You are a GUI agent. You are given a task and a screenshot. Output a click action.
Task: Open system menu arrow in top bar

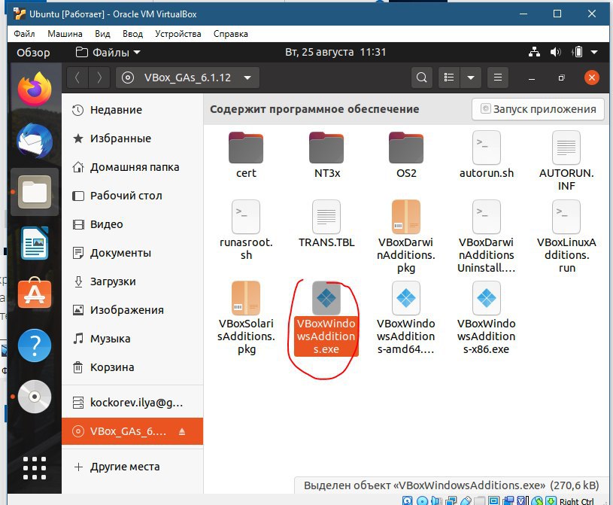[594, 52]
